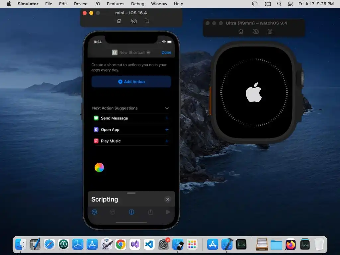Click watch-shaped icon in the watchOS window toolbar
Viewport: 340px width, 255px height.
click(270, 32)
